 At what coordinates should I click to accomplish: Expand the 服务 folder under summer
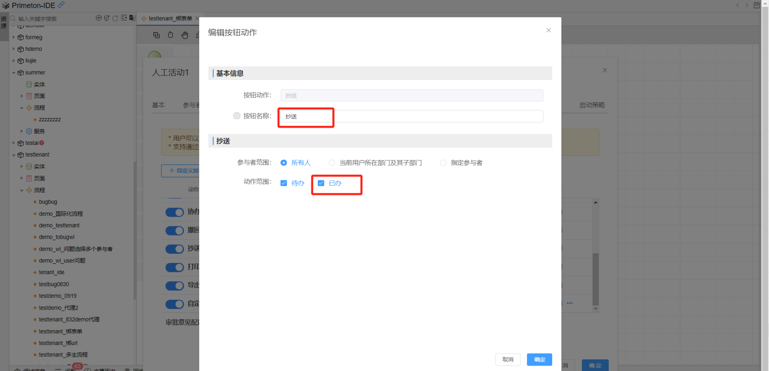(x=22, y=131)
